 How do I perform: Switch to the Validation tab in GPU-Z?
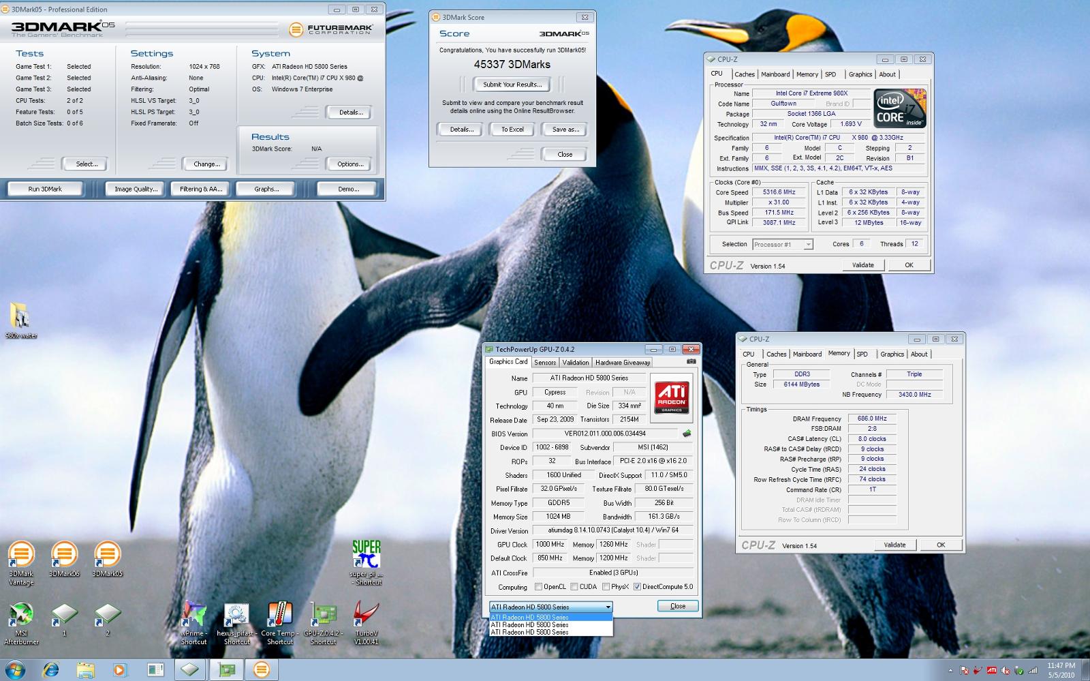576,363
